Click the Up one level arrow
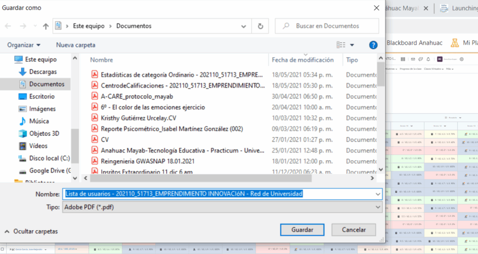Screen dimensions: 478x254 46,26
